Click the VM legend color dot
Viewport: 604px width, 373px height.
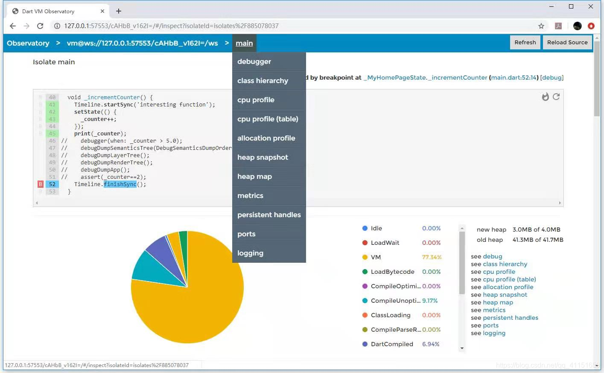click(x=365, y=257)
